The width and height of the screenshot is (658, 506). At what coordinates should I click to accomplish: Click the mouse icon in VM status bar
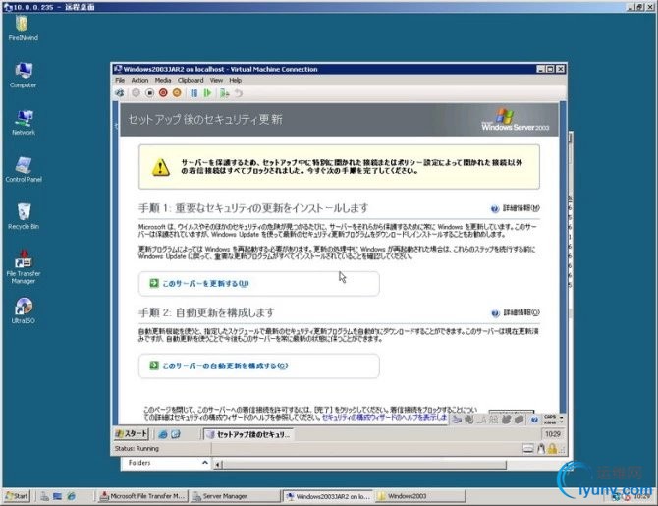click(541, 449)
